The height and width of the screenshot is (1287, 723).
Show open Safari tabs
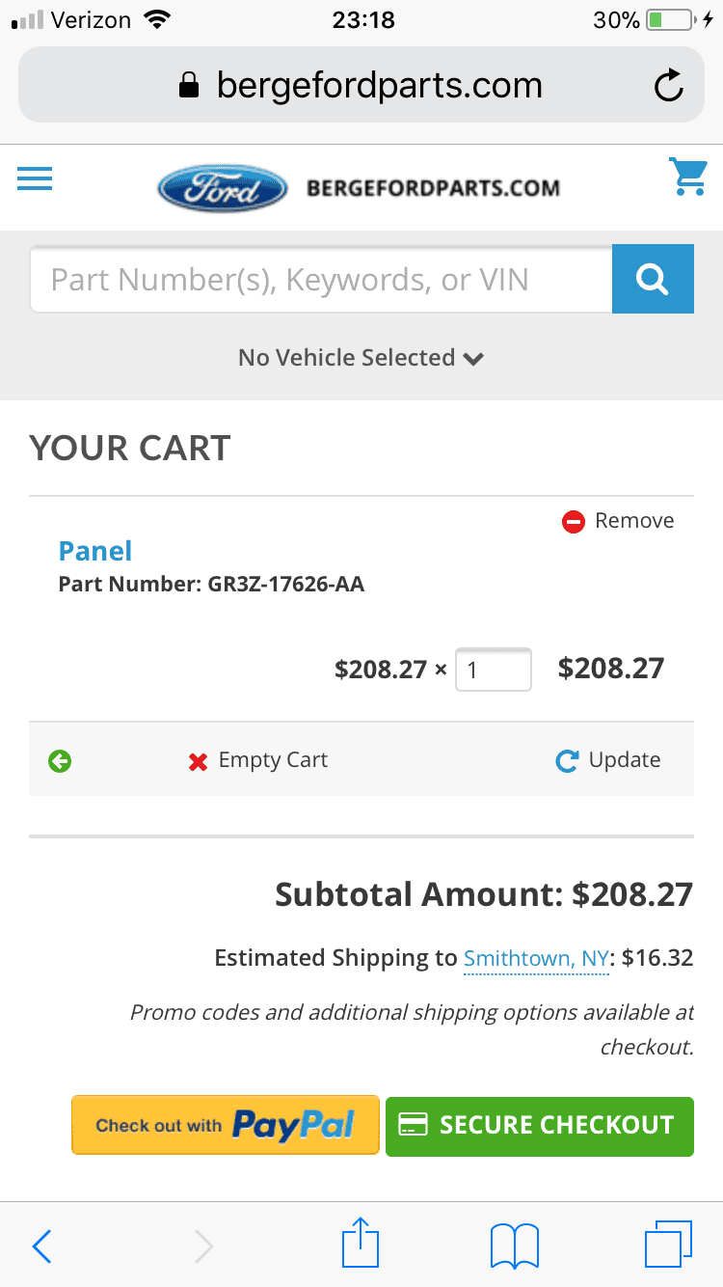coord(668,1245)
